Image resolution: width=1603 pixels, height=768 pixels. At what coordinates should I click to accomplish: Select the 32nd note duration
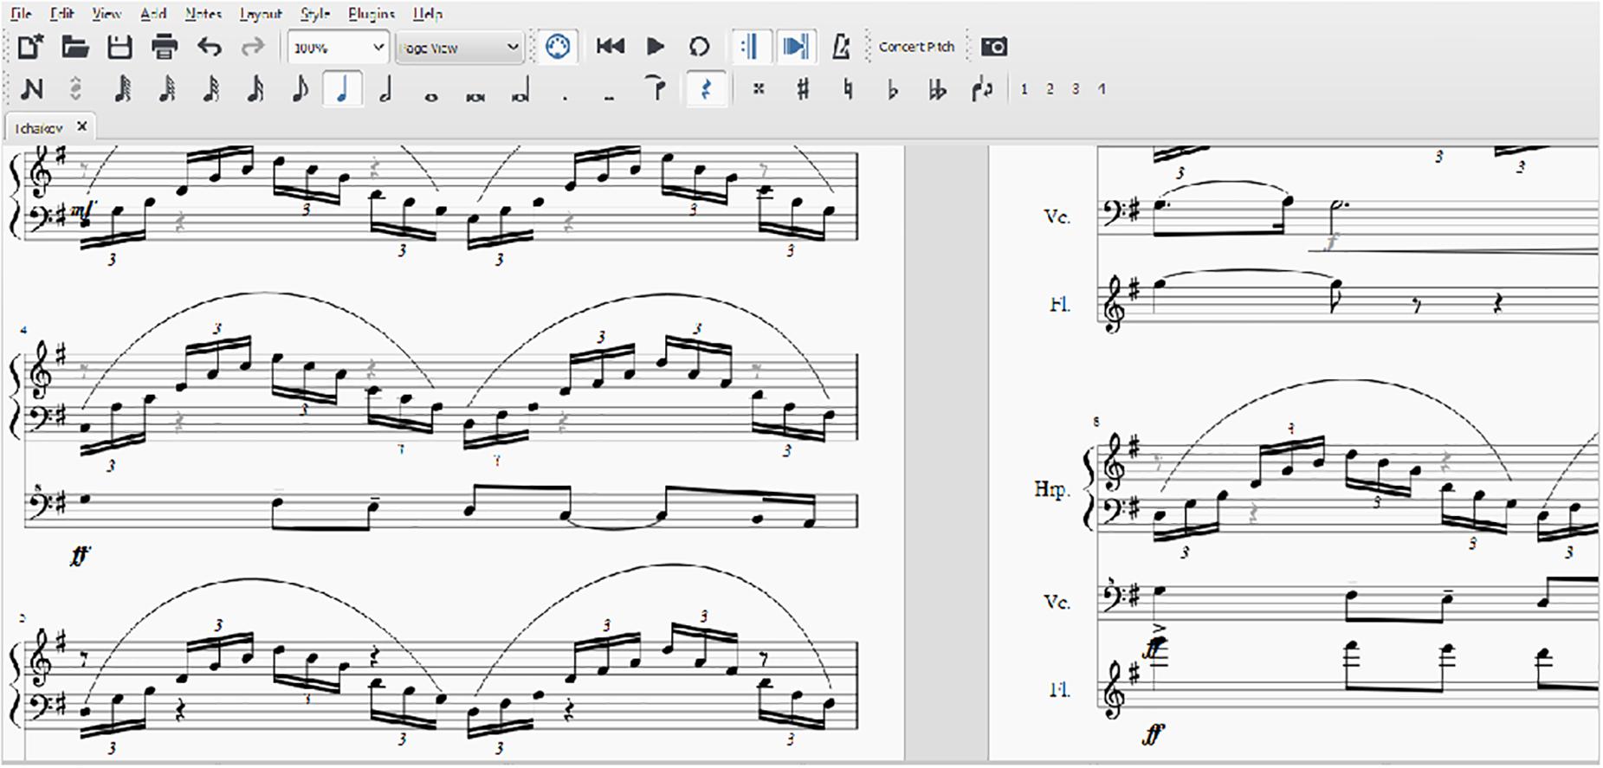[x=210, y=89]
